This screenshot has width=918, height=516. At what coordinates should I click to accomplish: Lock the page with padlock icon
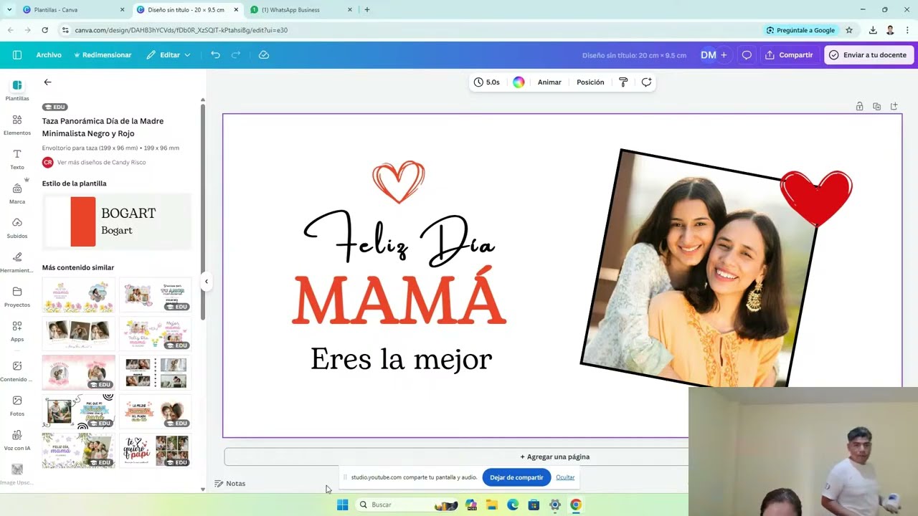(859, 107)
